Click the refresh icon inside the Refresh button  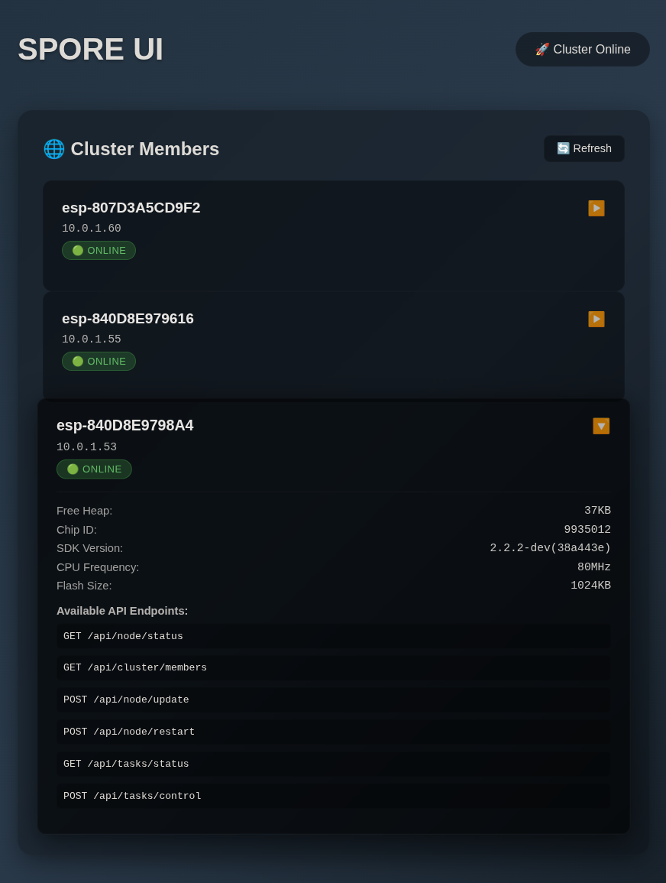(564, 148)
